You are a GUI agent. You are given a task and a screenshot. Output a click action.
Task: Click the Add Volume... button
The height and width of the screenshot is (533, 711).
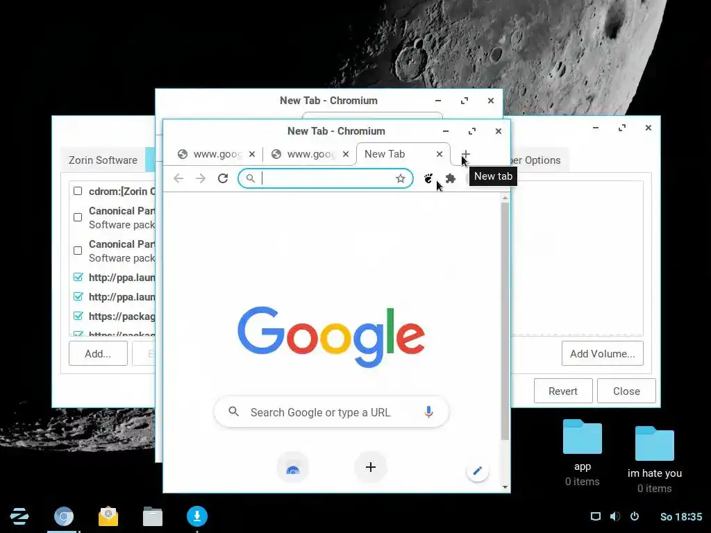(x=602, y=353)
